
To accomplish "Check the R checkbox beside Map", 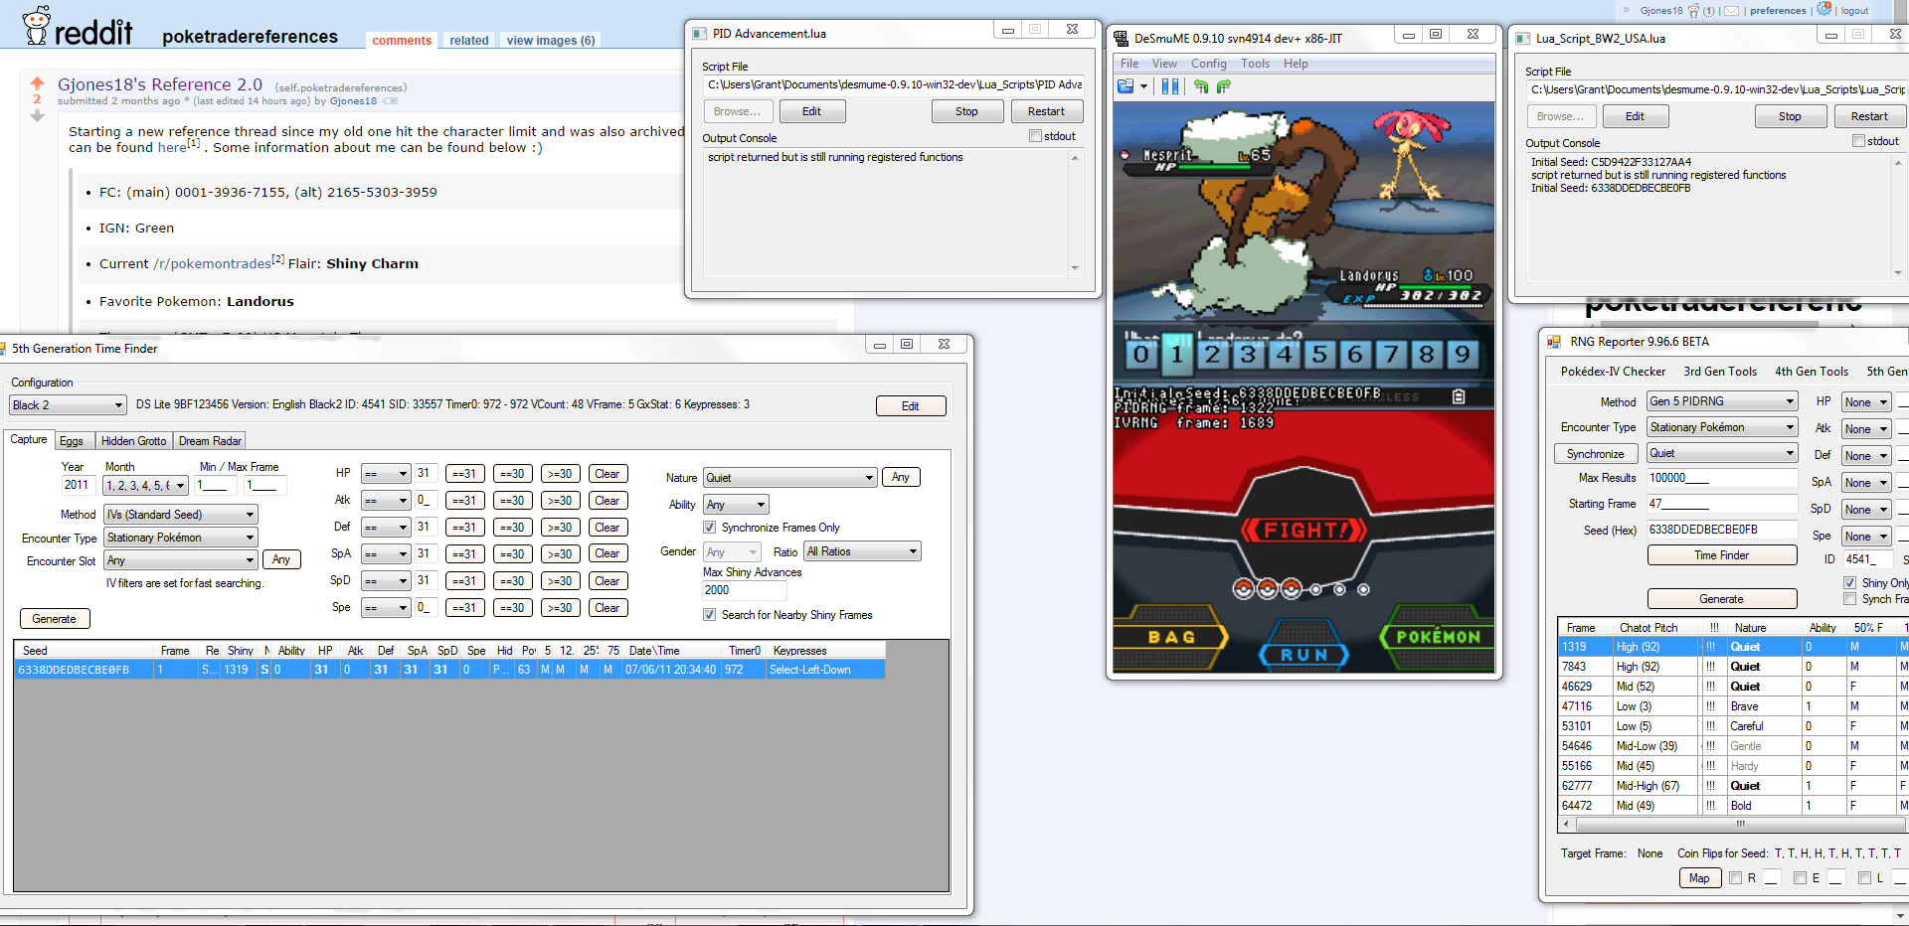I will (1735, 878).
